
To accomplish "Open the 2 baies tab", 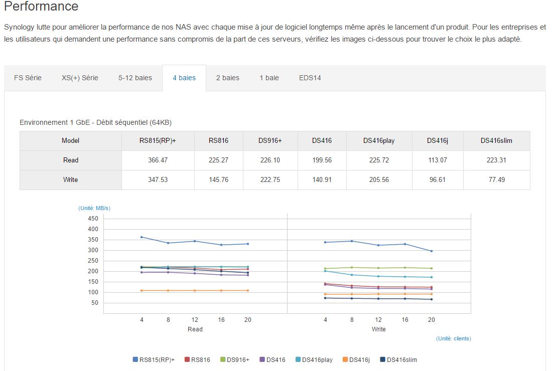I will [228, 78].
